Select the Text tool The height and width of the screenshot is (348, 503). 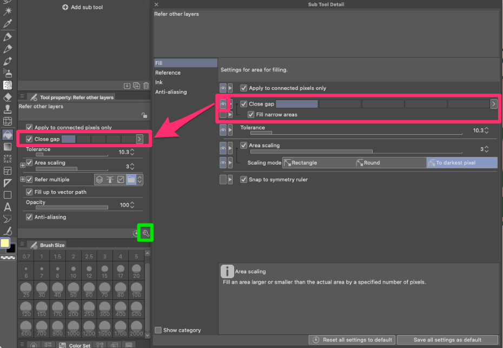point(8,207)
